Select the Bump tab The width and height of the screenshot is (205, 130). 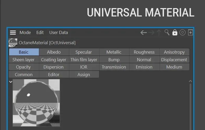(x=114, y=60)
